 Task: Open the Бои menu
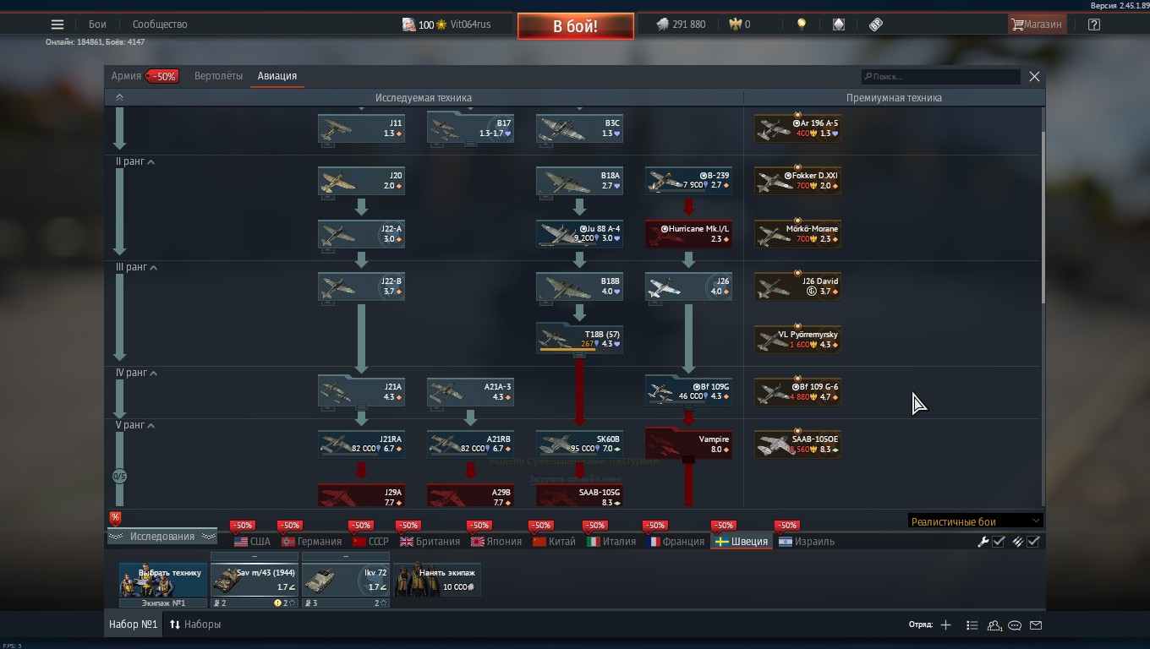98,25
